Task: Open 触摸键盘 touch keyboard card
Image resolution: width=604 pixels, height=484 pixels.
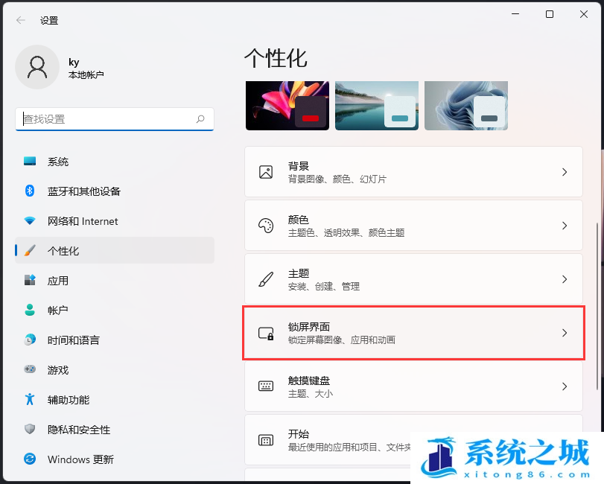Action: click(x=413, y=386)
